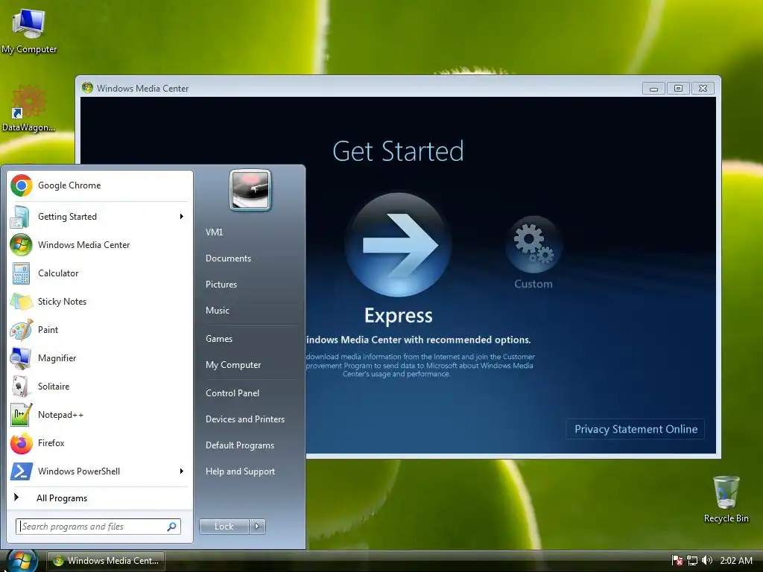
Task: Click the Search programs and files box
Action: tap(98, 527)
